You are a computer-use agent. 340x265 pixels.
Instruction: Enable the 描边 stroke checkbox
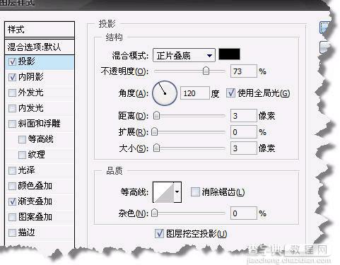(x=12, y=232)
